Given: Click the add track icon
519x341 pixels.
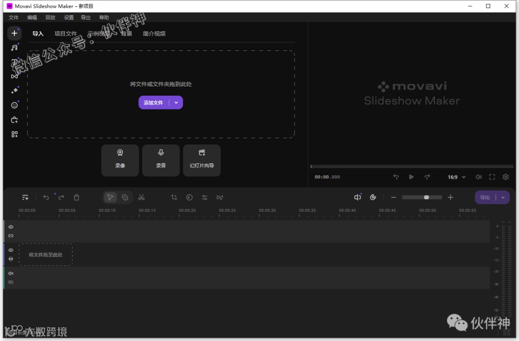Looking at the screenshot, I should (x=25, y=197).
